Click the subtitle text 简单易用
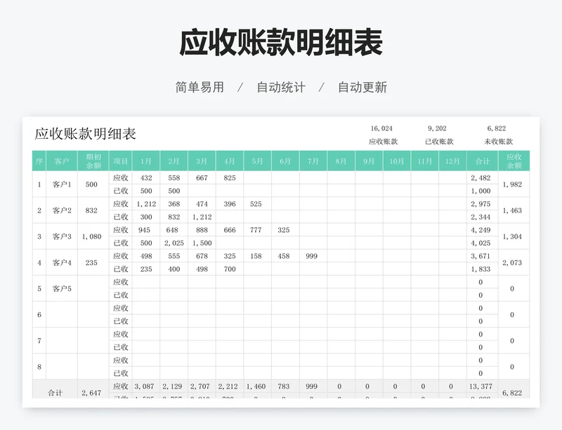The image size is (562, 430). tap(200, 87)
